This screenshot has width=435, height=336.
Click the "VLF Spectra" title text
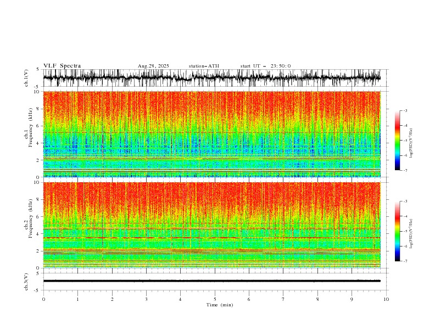[62, 66]
